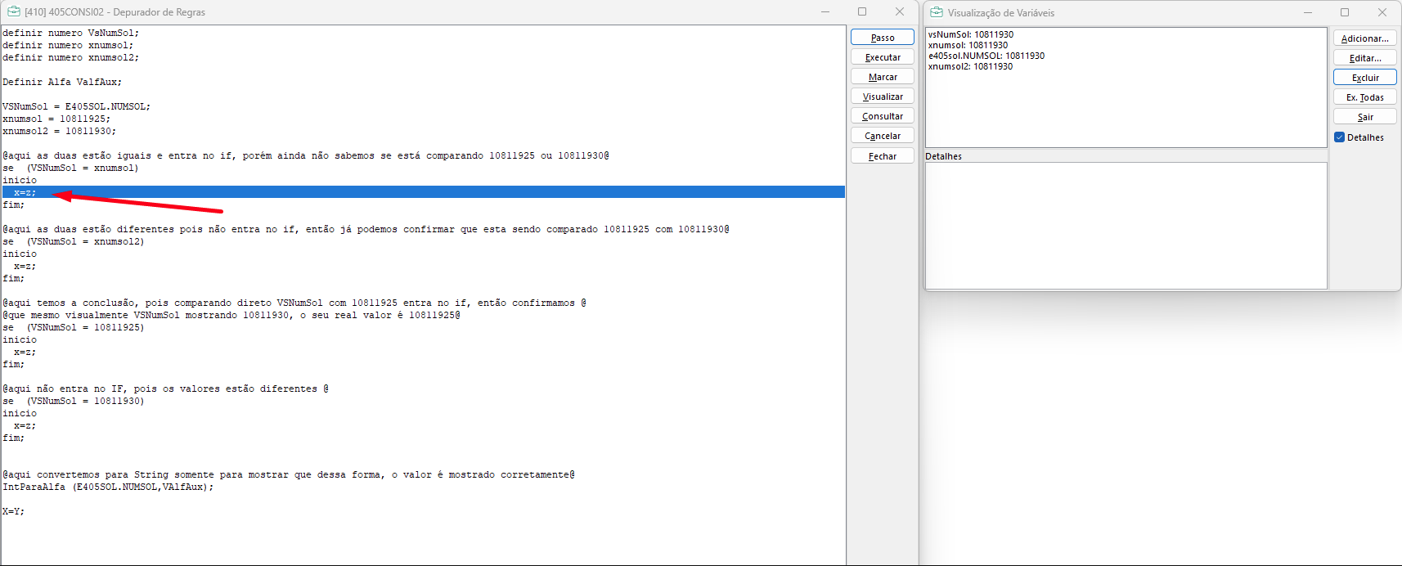
Task: Click the Excluir button
Action: point(1364,78)
